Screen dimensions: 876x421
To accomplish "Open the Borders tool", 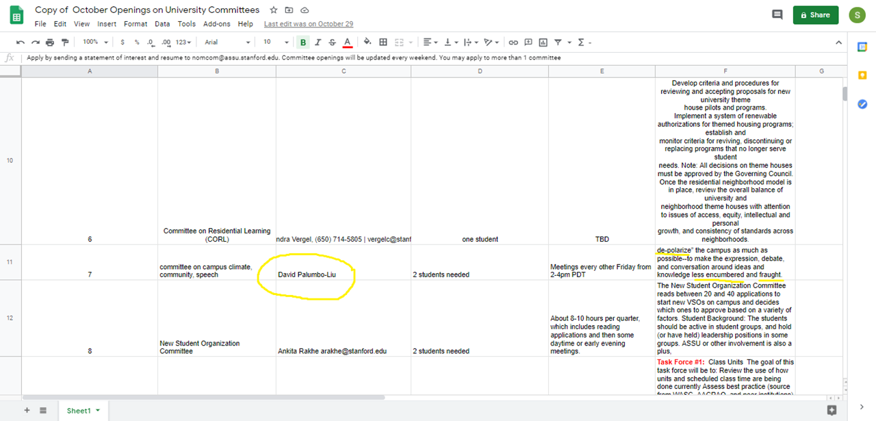I will (383, 42).
